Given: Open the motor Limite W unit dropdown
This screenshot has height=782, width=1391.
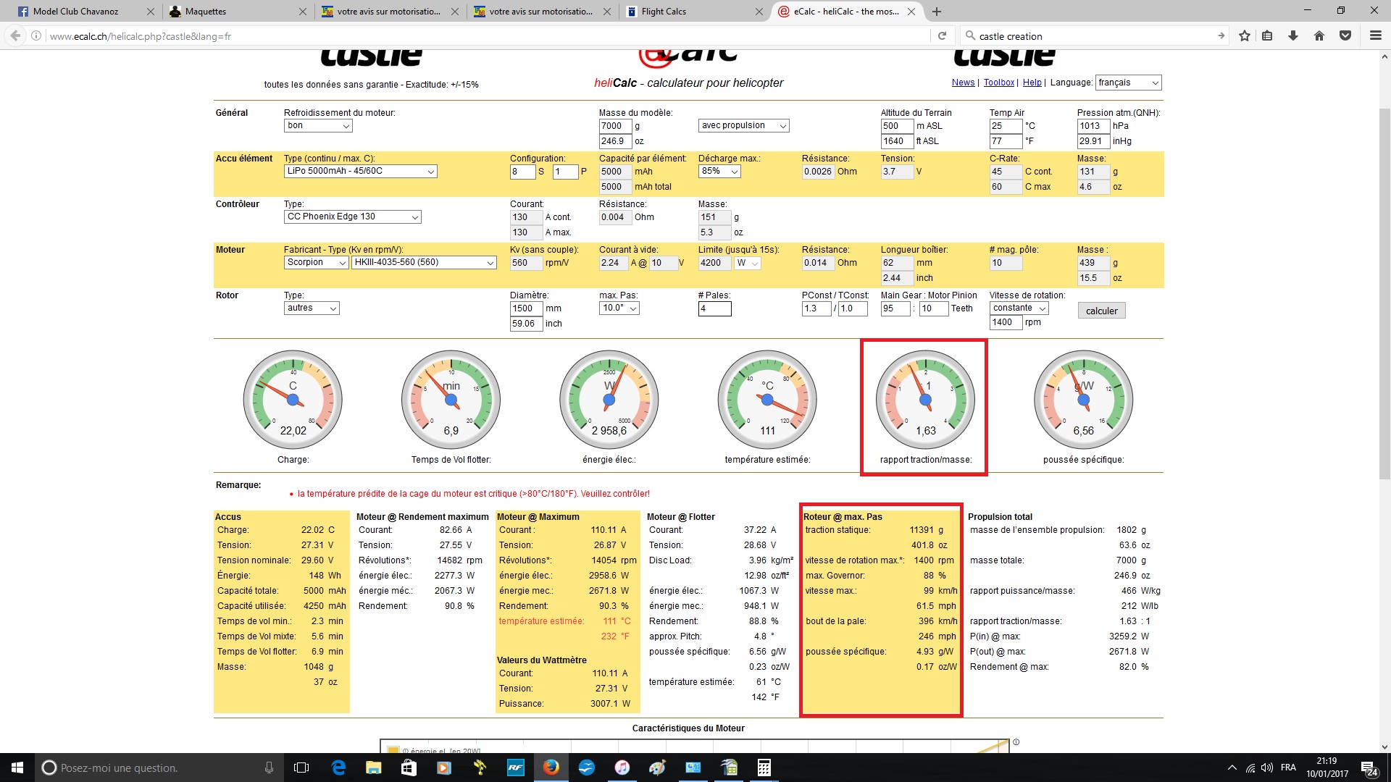Looking at the screenshot, I should (x=748, y=263).
